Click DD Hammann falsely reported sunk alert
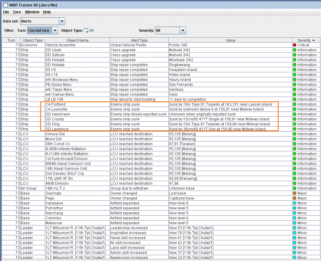321x261 pixels. click(x=138, y=114)
